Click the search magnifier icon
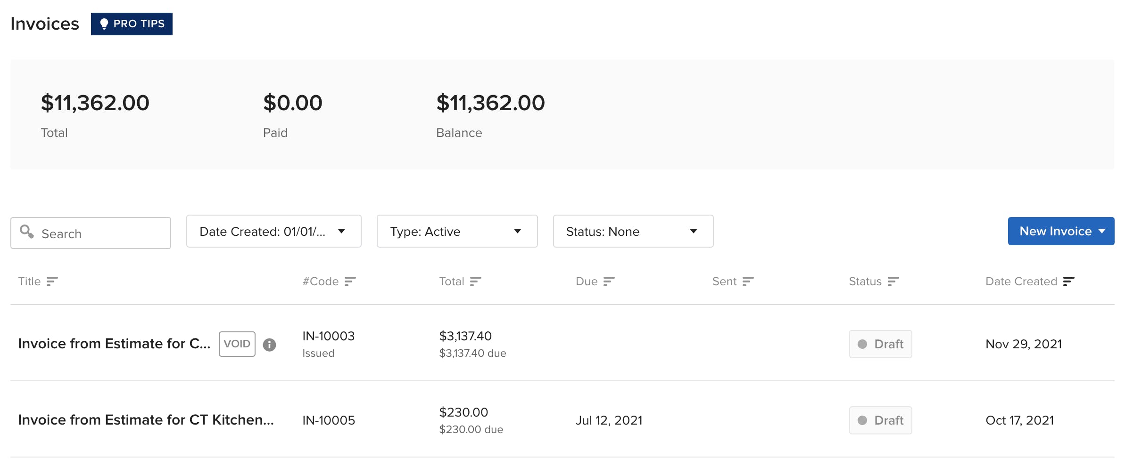The height and width of the screenshot is (466, 1125). 27,232
